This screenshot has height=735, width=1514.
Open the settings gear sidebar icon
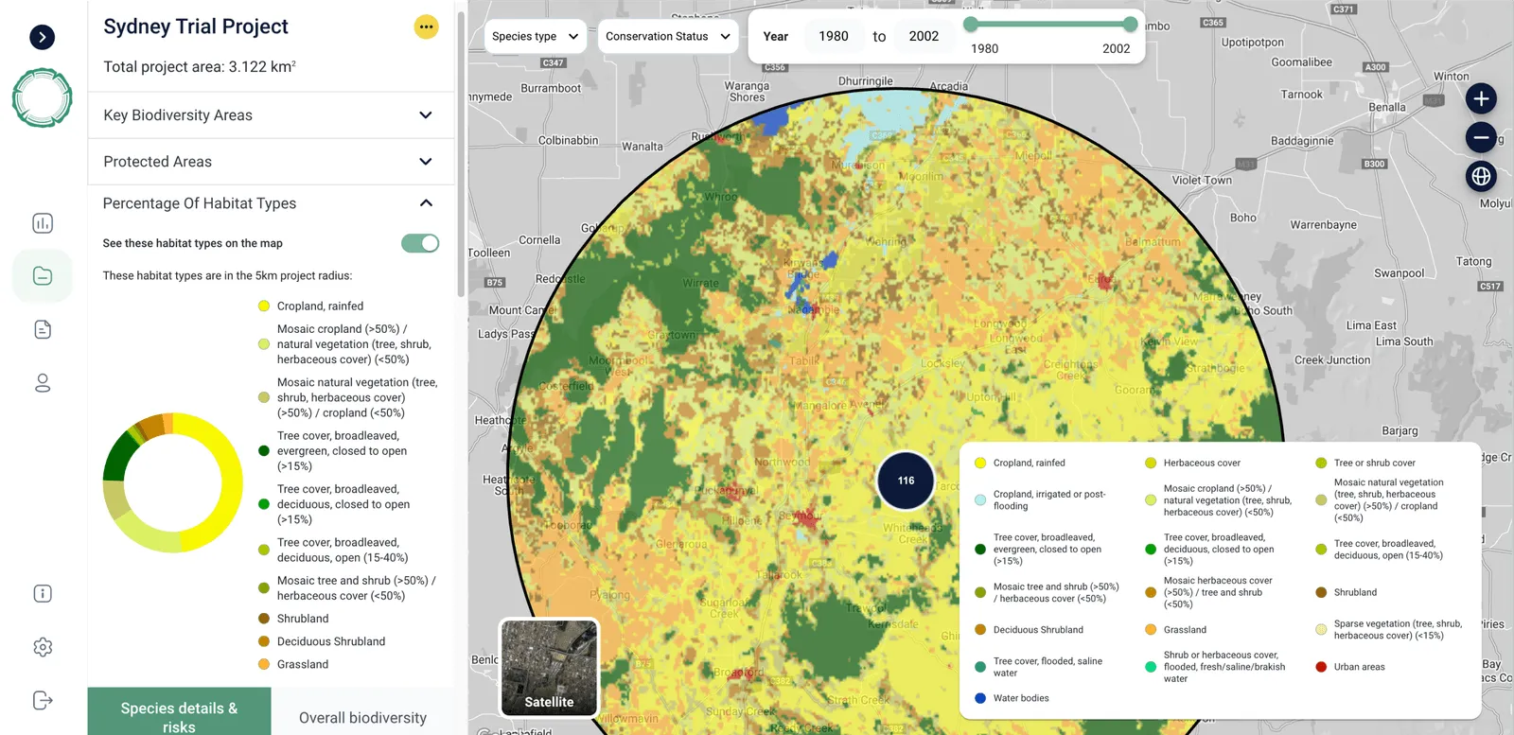(43, 647)
